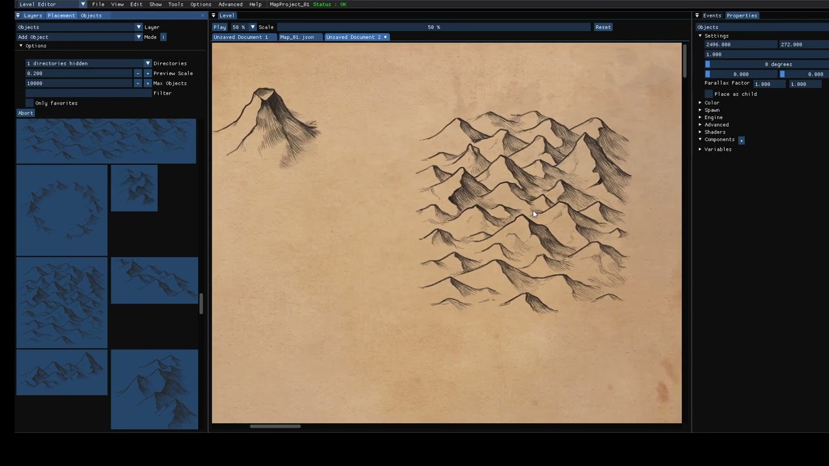829x466 pixels.
Task: Enable Place as child checkbox
Action: coord(709,94)
